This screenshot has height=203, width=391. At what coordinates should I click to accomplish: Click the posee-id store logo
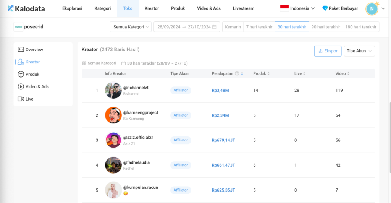pyautogui.click(x=18, y=27)
